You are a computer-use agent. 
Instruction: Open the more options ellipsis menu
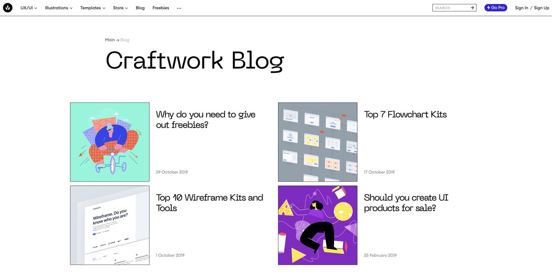[x=179, y=8]
